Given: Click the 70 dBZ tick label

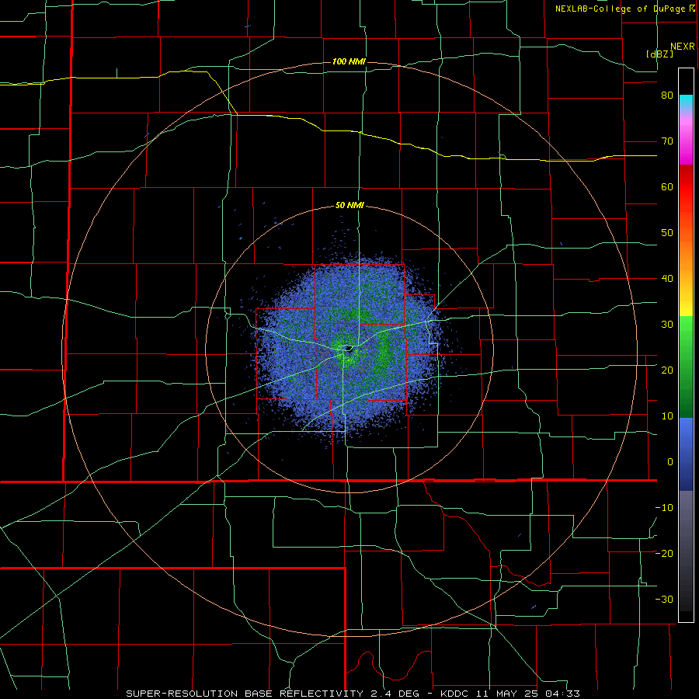Looking at the screenshot, I should [x=667, y=141].
